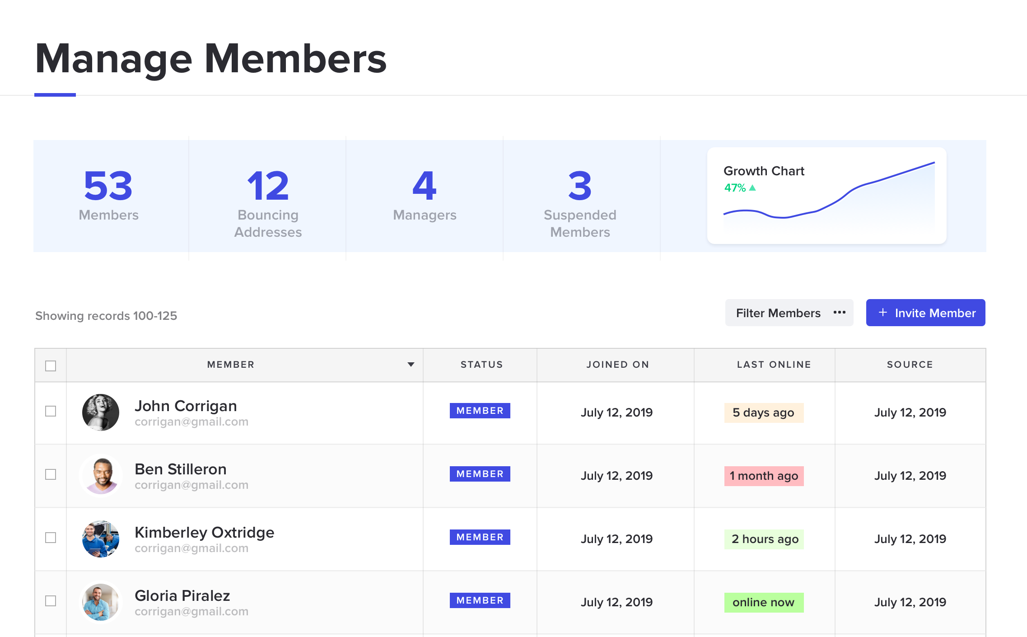This screenshot has height=637, width=1027.
Task: Click John Corrigan's avatar photo
Action: point(101,412)
